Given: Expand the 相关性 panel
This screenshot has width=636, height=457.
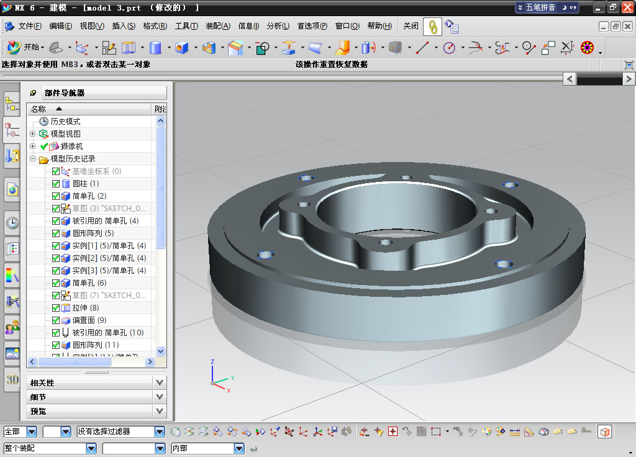Looking at the screenshot, I should point(160,382).
